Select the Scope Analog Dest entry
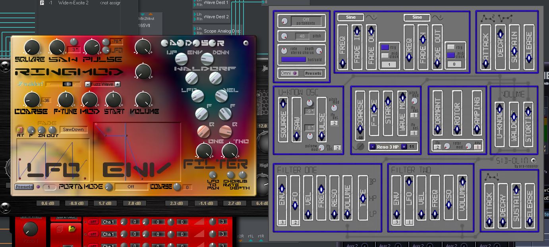 point(222,31)
